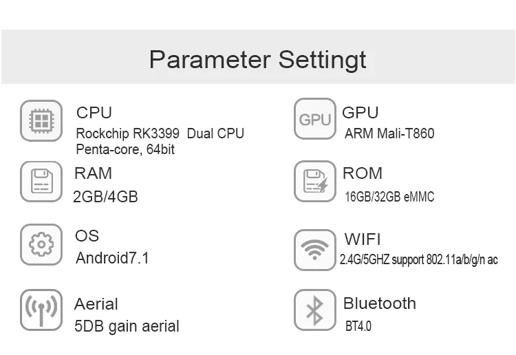
Task: Click the 16GB/32GB eMMC text
Action: click(x=389, y=197)
